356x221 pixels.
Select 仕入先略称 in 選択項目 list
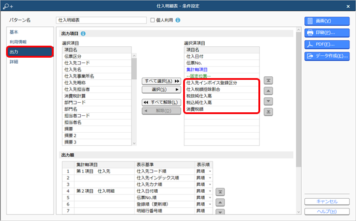coord(97,83)
